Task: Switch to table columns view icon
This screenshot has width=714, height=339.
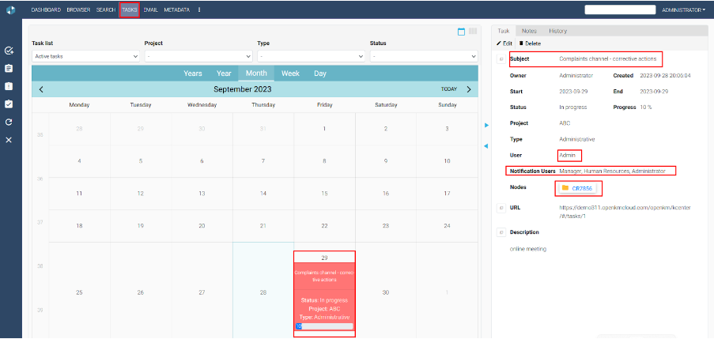Action: tap(473, 32)
